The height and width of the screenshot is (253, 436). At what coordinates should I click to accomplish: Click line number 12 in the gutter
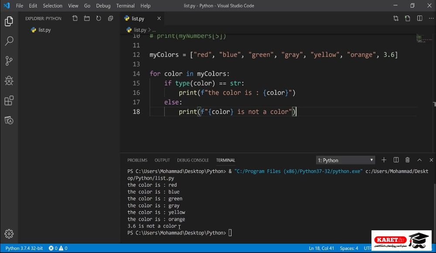[x=136, y=55]
